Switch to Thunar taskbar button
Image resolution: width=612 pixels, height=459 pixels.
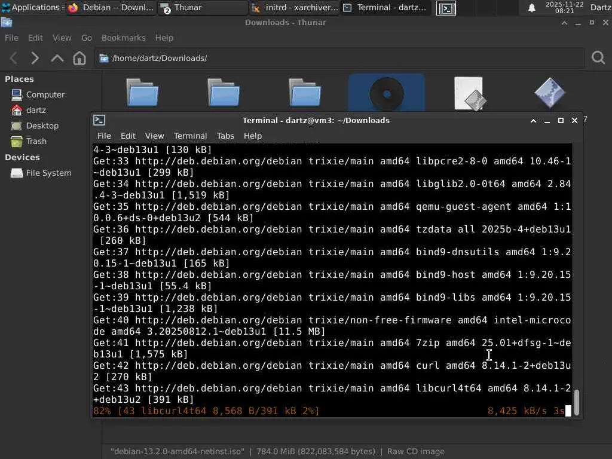pos(202,7)
